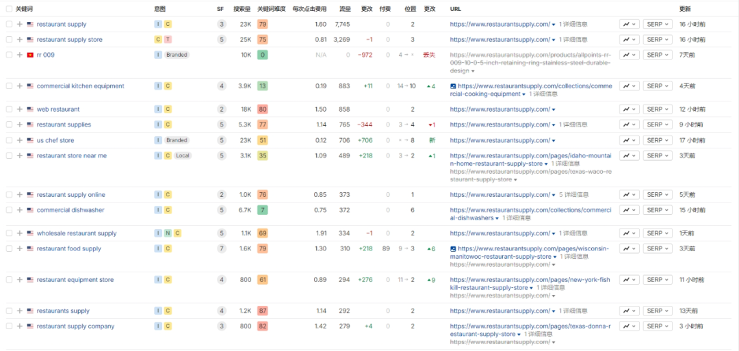
Task: Add 'restaurant supplies' using plus icon
Action: coord(19,125)
